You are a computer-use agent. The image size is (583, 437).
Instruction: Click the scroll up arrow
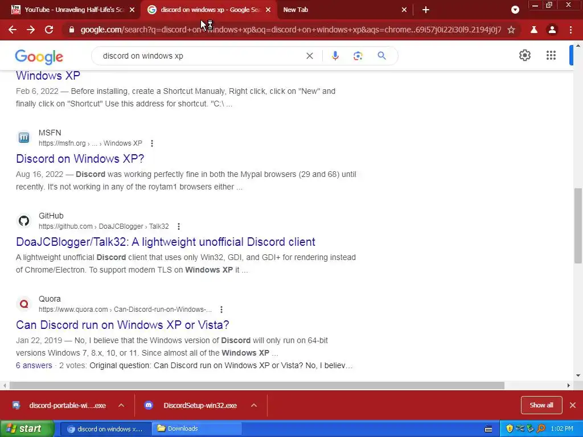[578, 46]
